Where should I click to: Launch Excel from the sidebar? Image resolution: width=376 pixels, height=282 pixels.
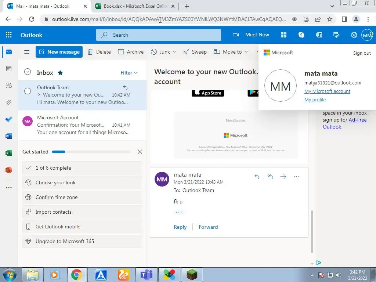(9, 153)
